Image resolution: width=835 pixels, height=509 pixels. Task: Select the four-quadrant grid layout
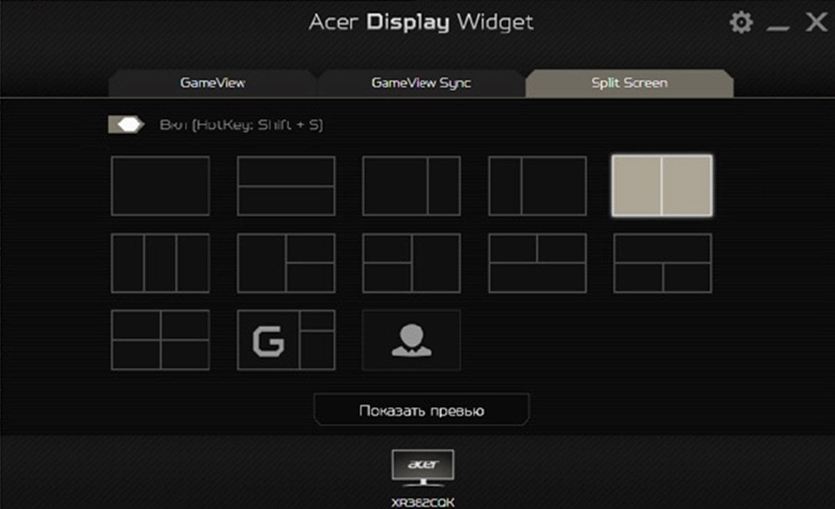(x=160, y=339)
